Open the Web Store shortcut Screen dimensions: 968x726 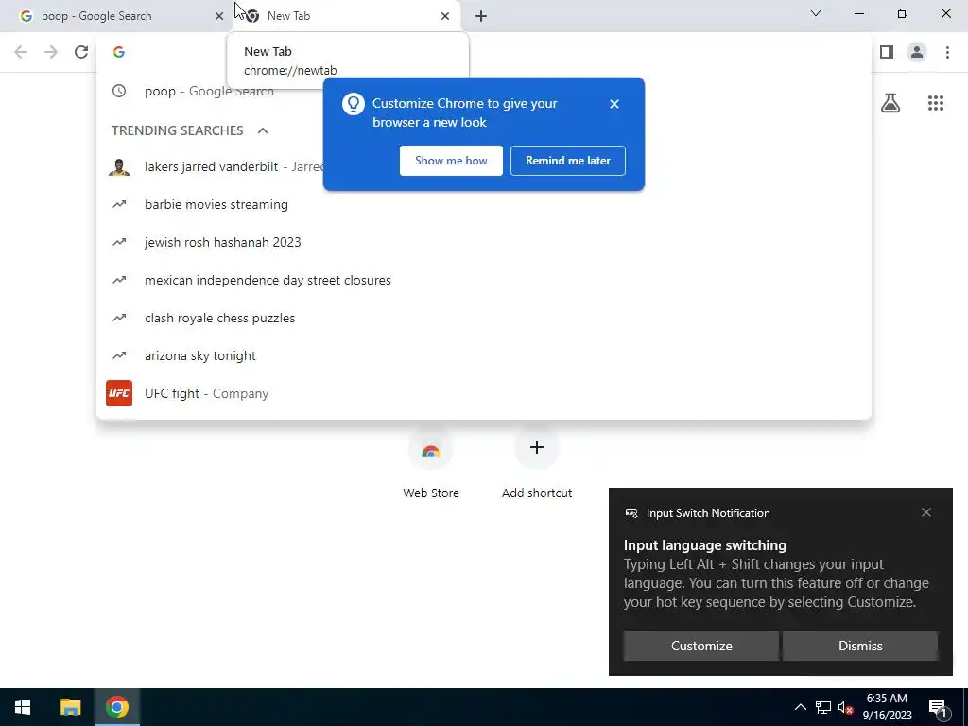coord(431,463)
